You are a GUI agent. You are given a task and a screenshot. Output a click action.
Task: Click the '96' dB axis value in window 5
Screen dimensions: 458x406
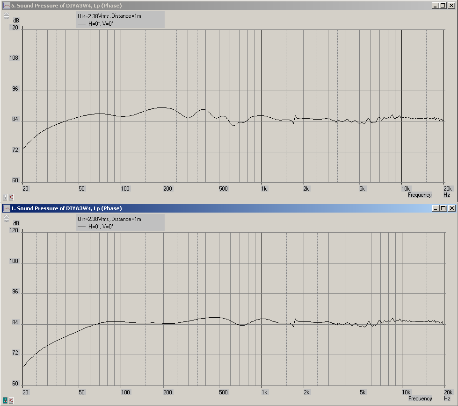point(15,89)
